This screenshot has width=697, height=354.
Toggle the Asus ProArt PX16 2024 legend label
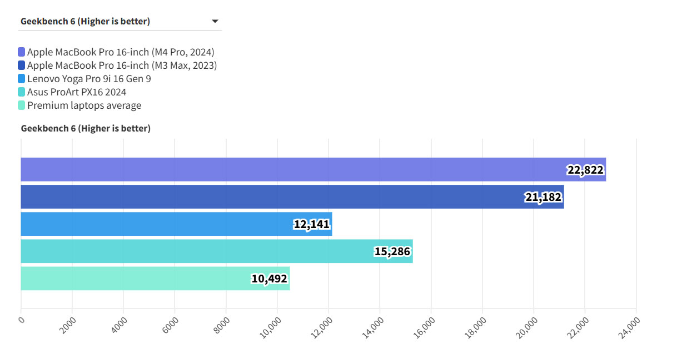click(77, 92)
